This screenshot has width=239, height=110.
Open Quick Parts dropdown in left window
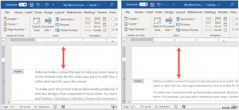(x=65, y=19)
